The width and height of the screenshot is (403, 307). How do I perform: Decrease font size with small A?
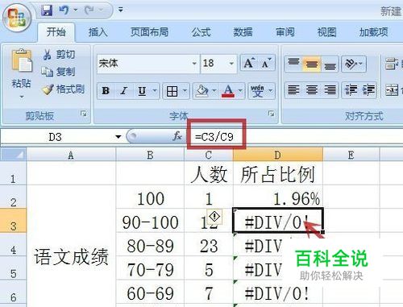[267, 64]
